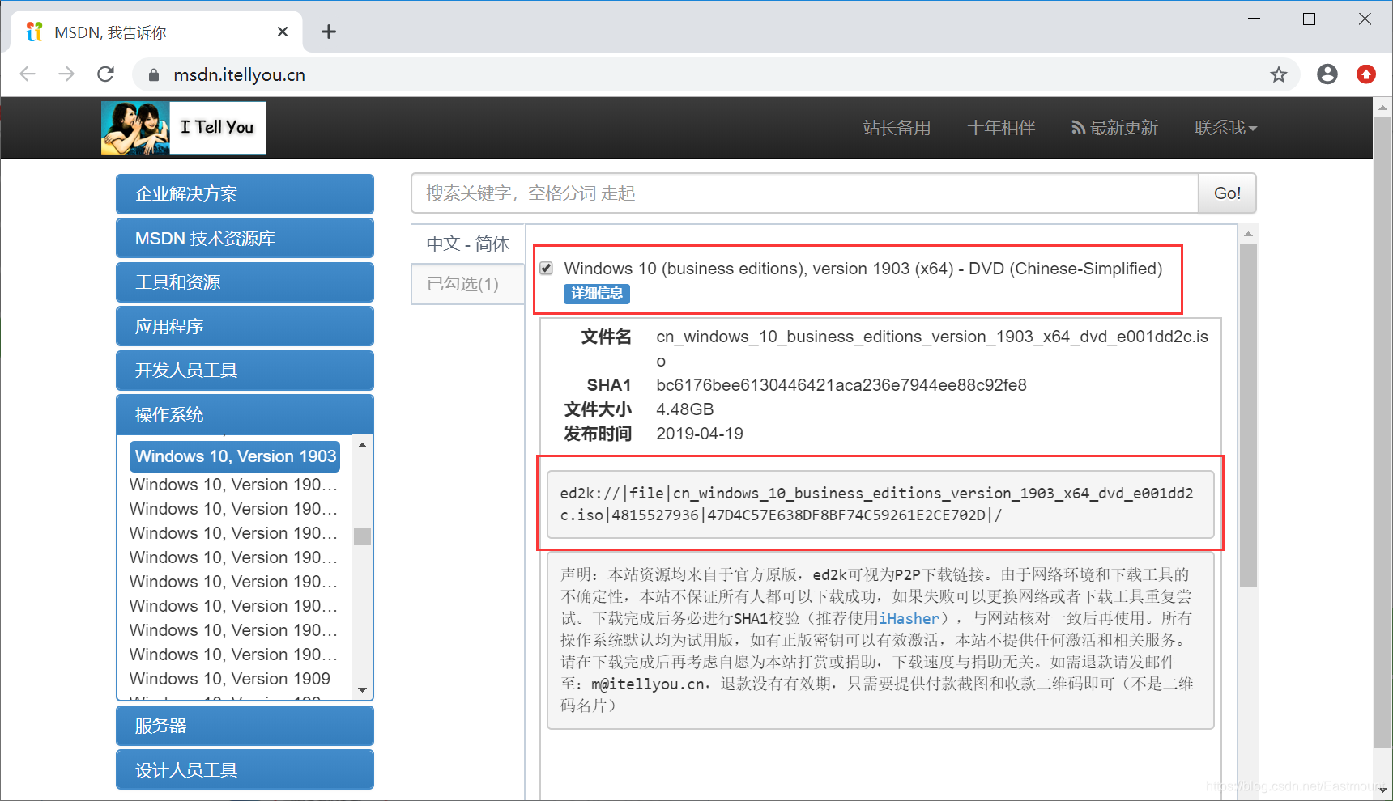This screenshot has width=1393, height=801.
Task: Click the 4.48GB file size value
Action: pos(685,409)
